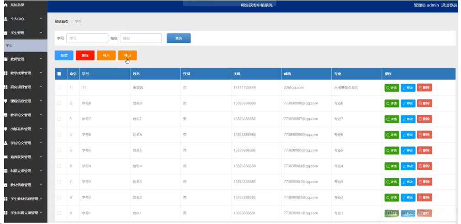The image size is (461, 224).
Task: Focus the 学号 search input field
Action: 87,38
